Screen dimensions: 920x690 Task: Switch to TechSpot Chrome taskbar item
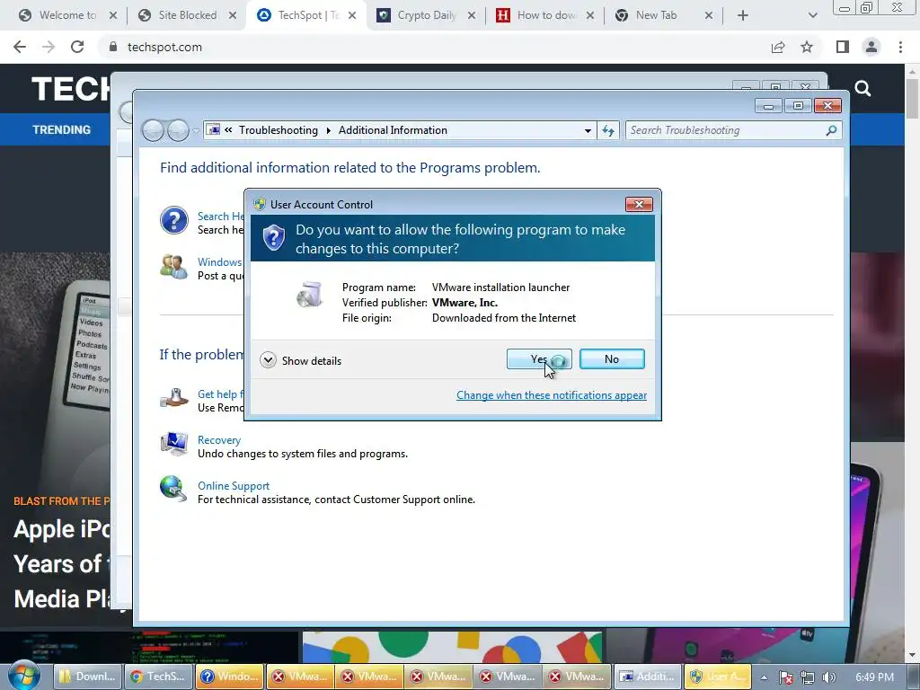click(x=158, y=677)
